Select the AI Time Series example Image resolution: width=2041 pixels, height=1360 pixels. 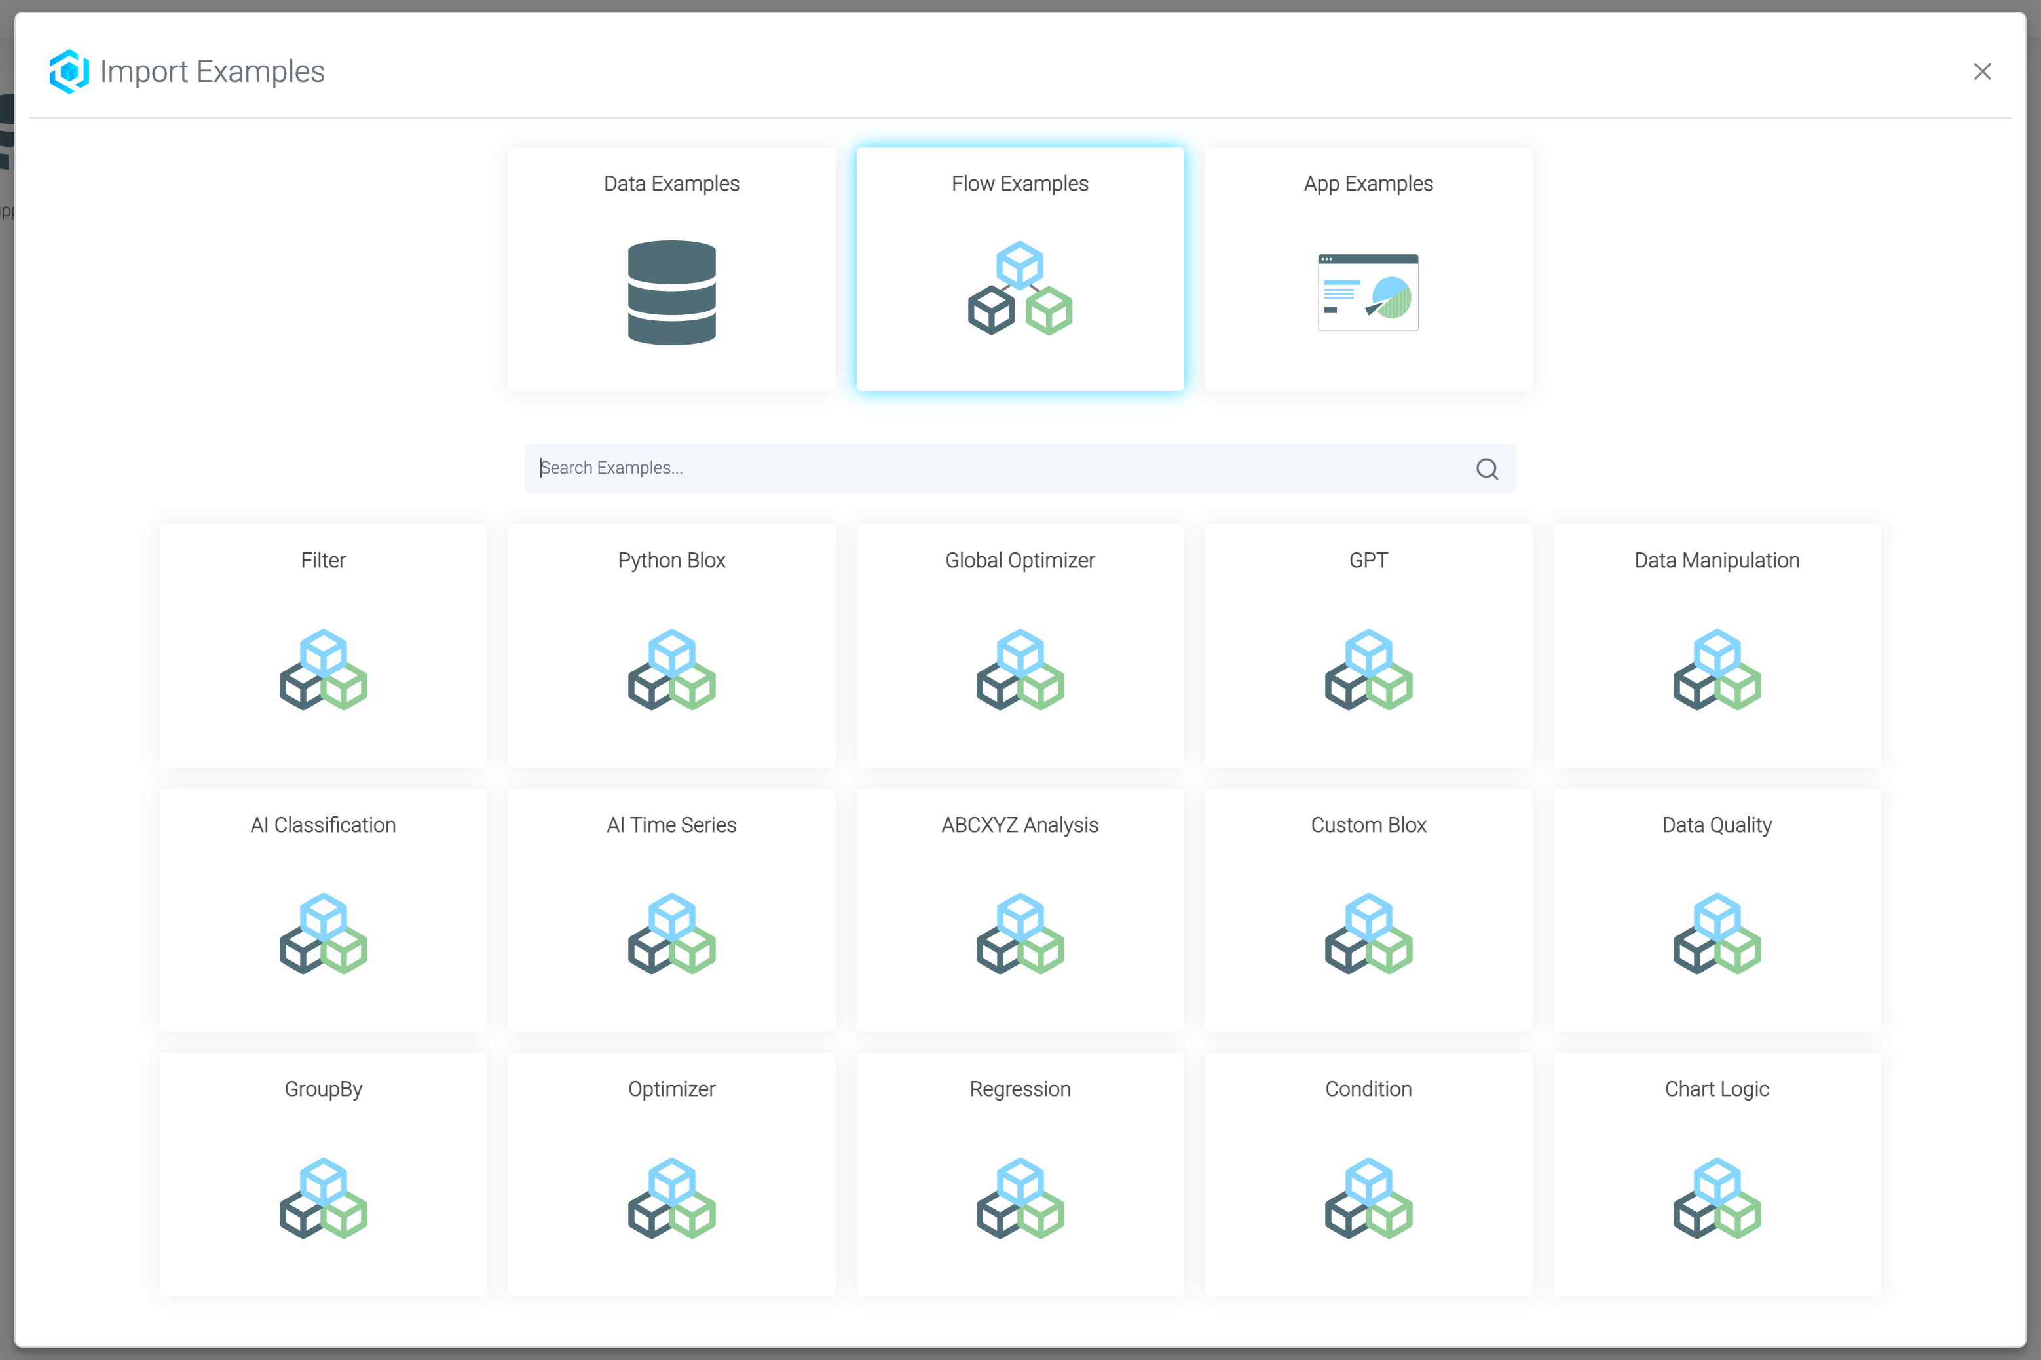671,911
